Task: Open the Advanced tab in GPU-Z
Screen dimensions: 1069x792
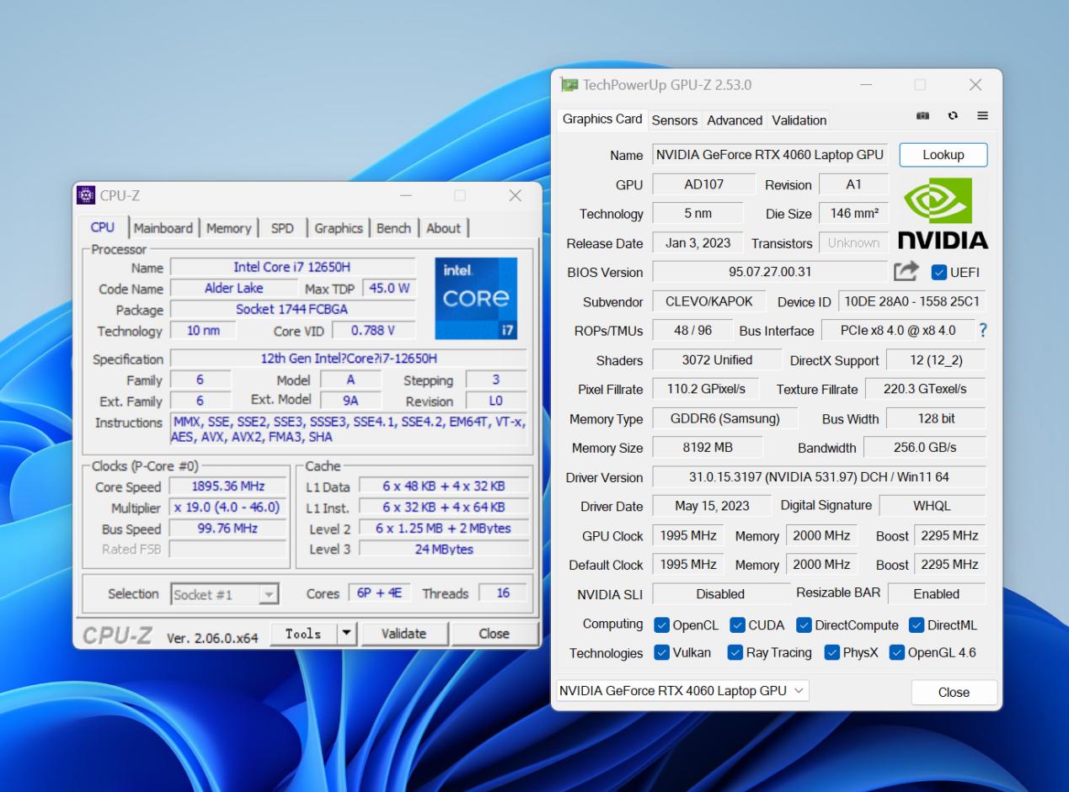Action: (735, 120)
